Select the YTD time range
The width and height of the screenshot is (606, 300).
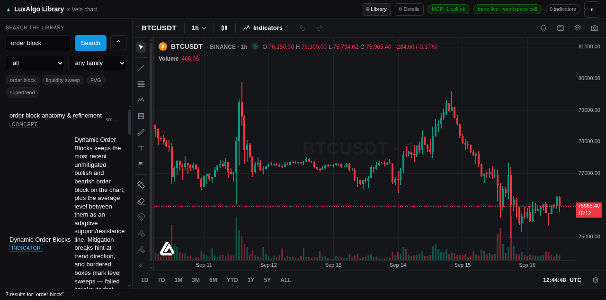tap(232, 280)
